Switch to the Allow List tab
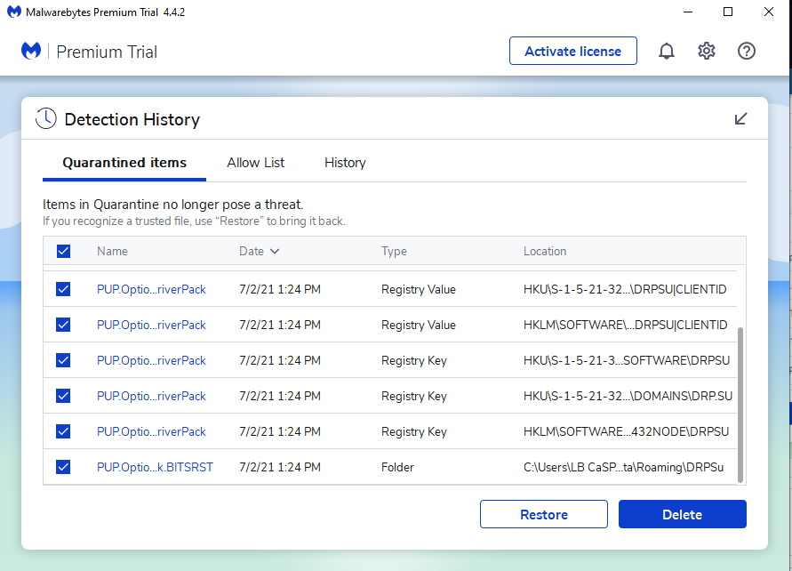 pyautogui.click(x=256, y=163)
